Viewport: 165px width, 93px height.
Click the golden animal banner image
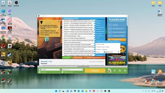(123, 49)
